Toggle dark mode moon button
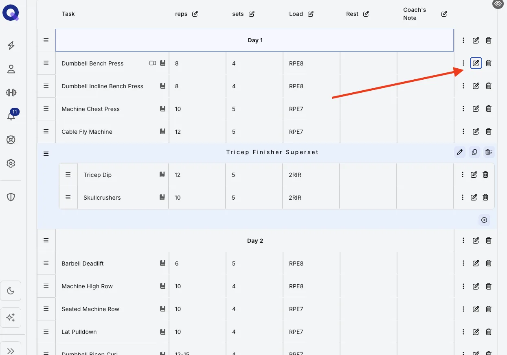 (11, 291)
